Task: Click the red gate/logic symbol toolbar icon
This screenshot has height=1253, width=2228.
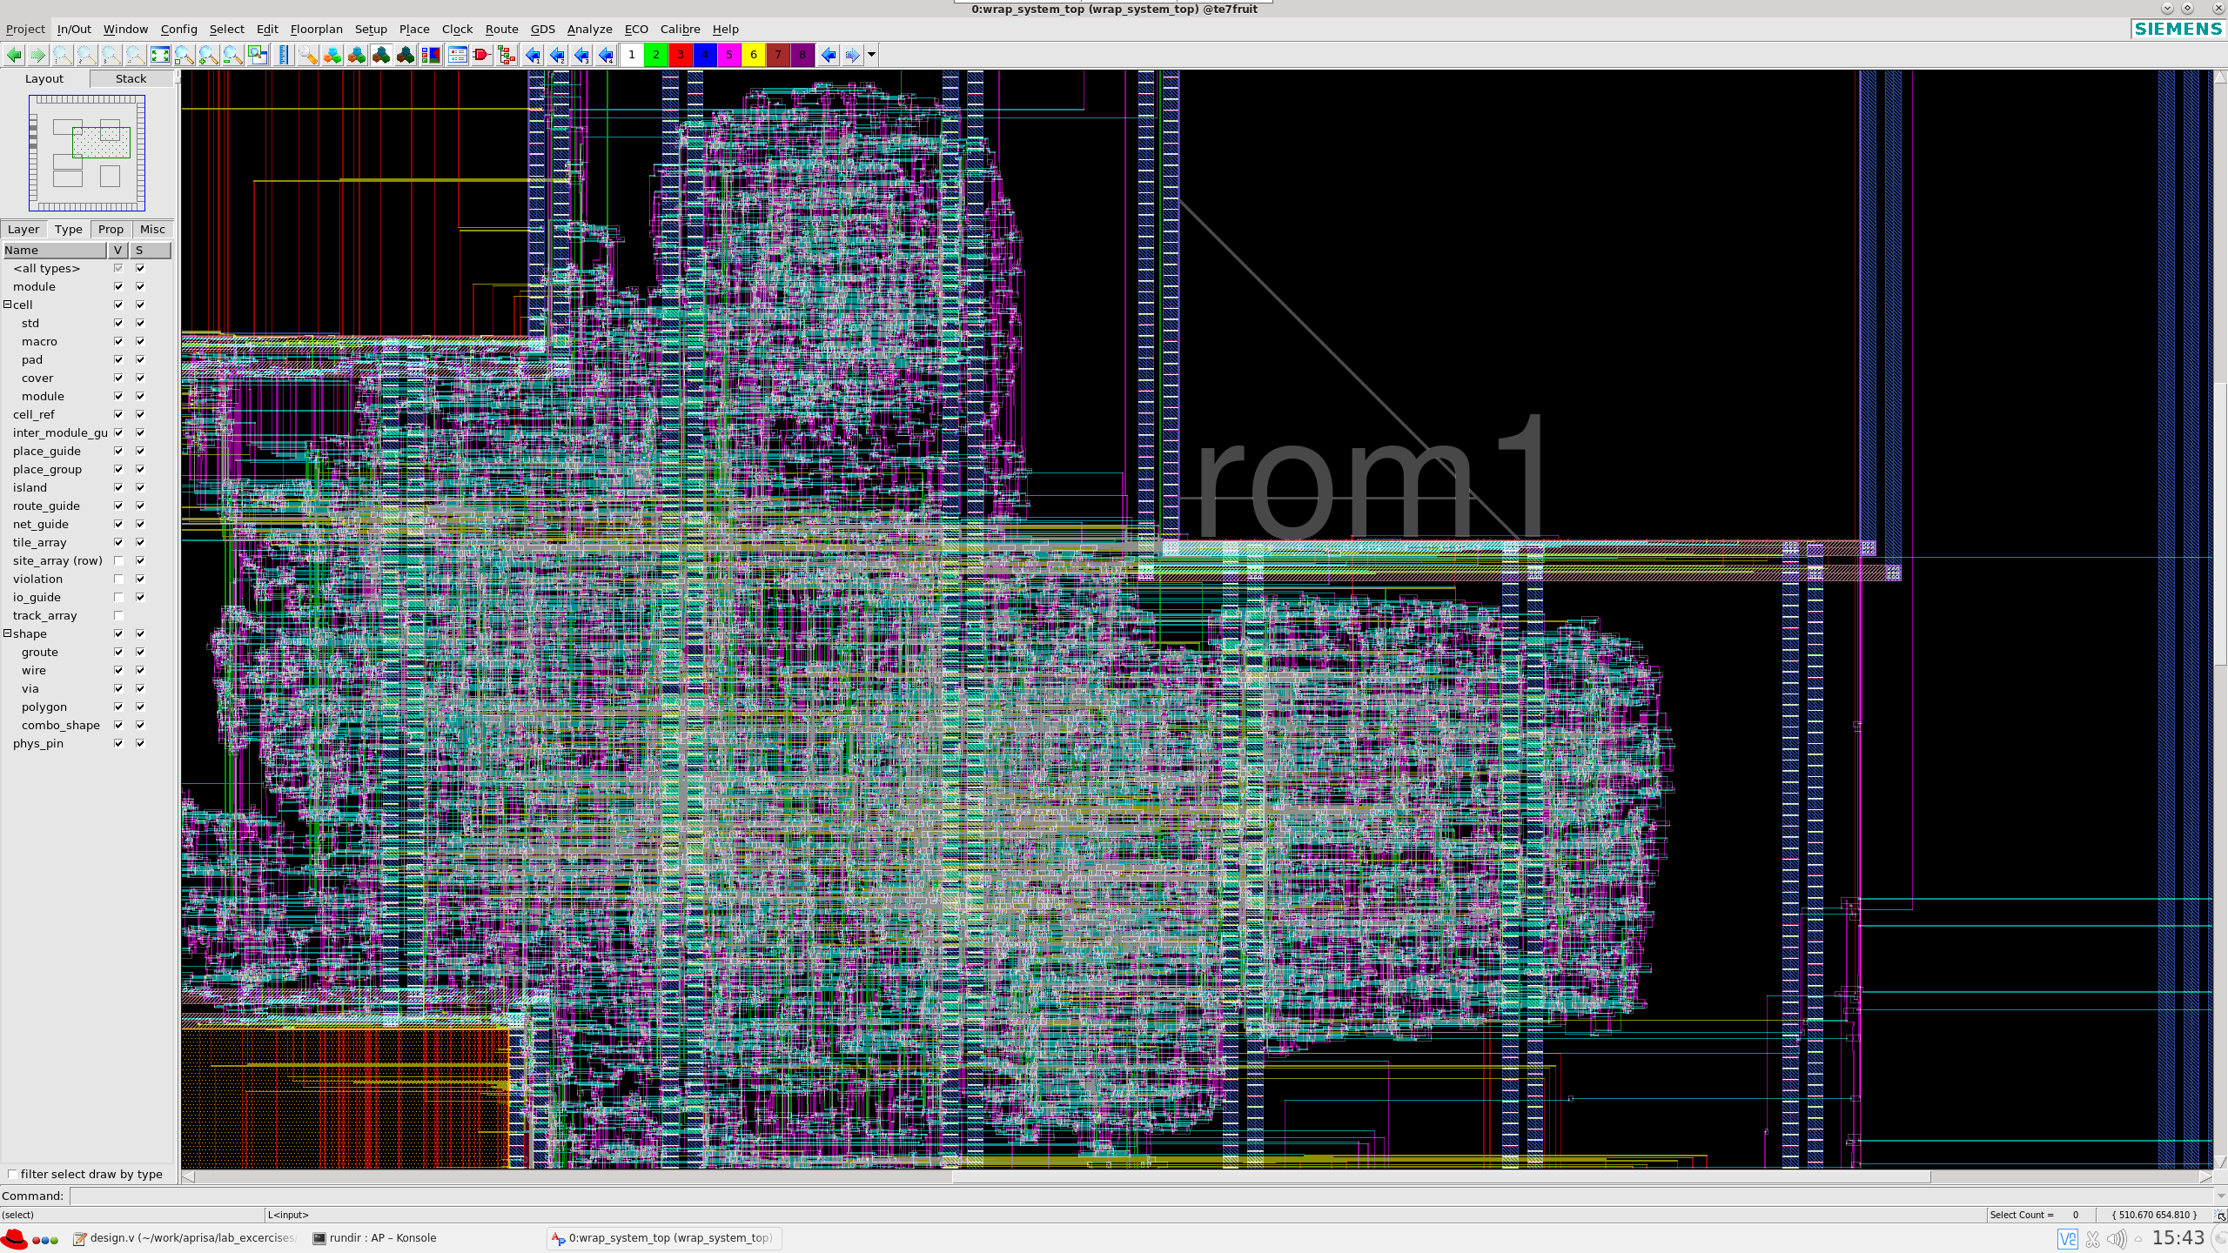Action: point(484,55)
